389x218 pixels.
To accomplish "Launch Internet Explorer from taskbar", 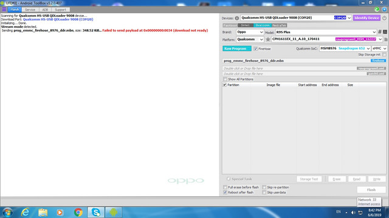I will (x=26, y=213).
